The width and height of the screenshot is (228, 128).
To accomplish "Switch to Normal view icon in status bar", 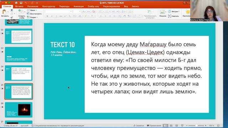I will 165,126.
